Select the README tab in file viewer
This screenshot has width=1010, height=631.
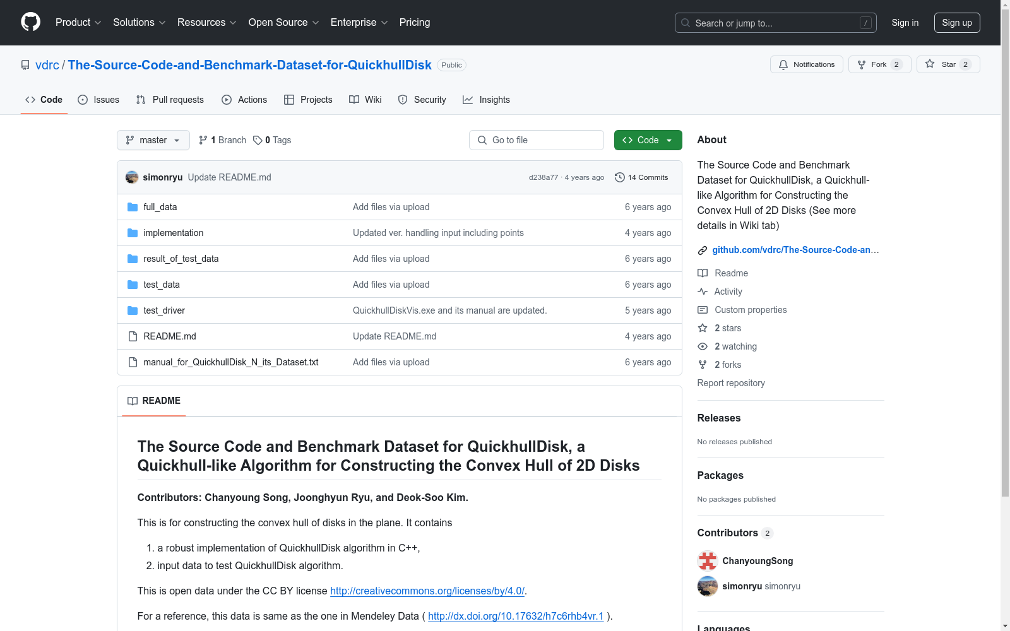point(154,401)
